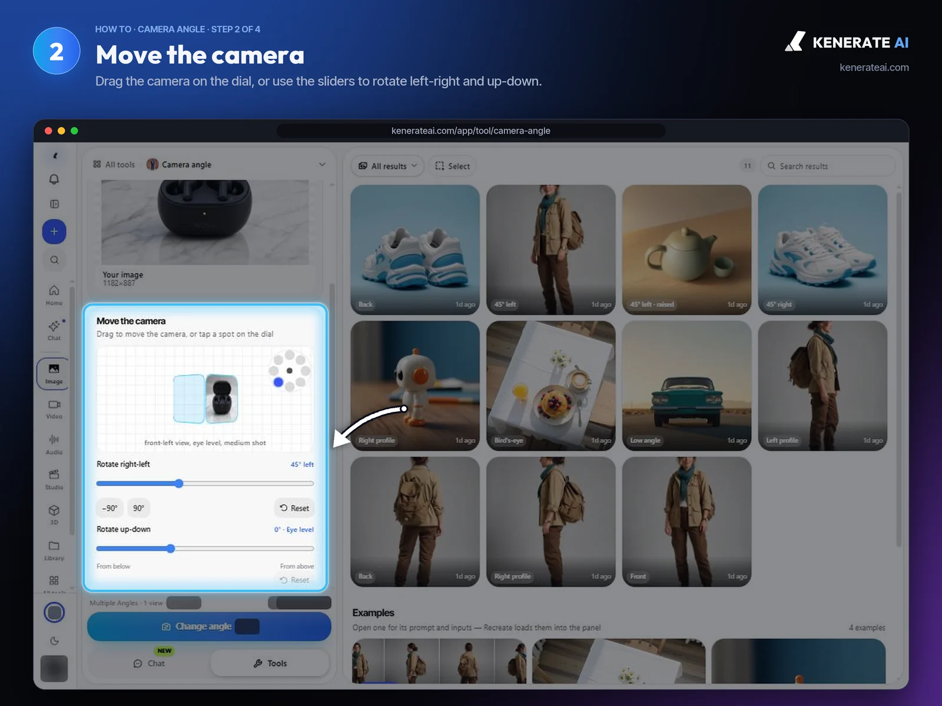The width and height of the screenshot is (942, 706).
Task: Reset the Rotate right-left slider
Action: point(294,508)
